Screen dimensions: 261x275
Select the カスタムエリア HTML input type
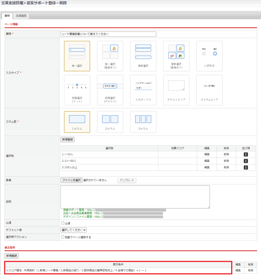tap(209, 90)
